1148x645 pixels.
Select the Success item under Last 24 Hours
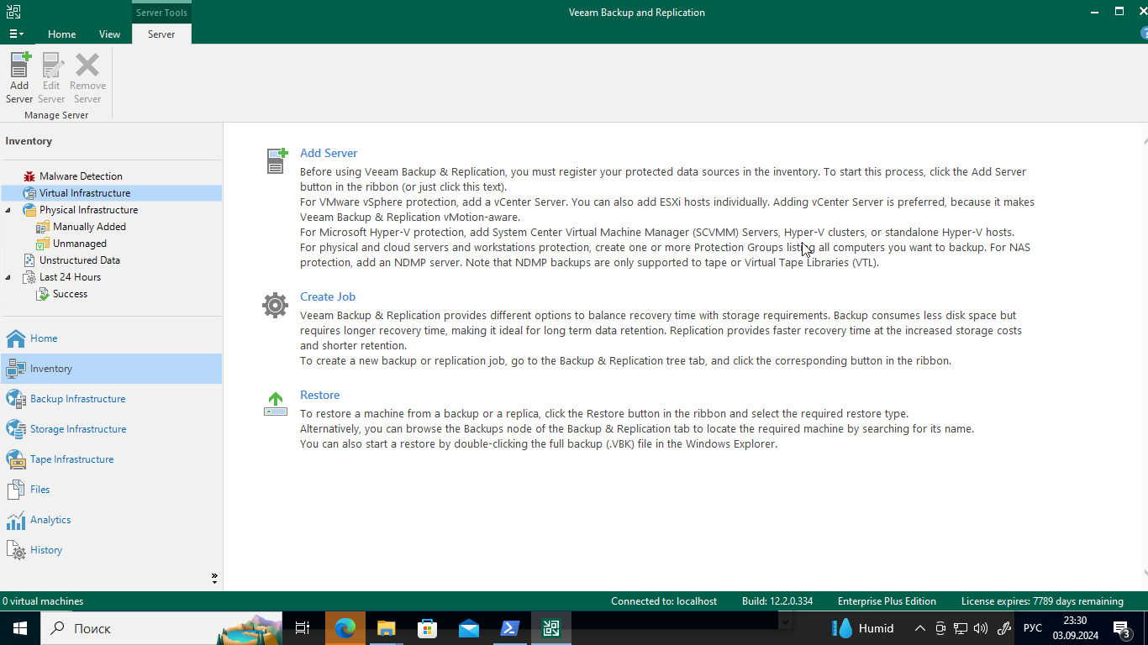pyautogui.click(x=70, y=294)
